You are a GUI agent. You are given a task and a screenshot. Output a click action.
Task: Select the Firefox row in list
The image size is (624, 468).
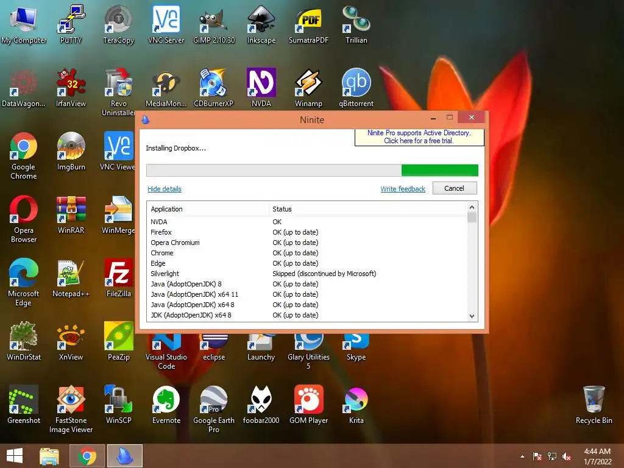point(307,232)
